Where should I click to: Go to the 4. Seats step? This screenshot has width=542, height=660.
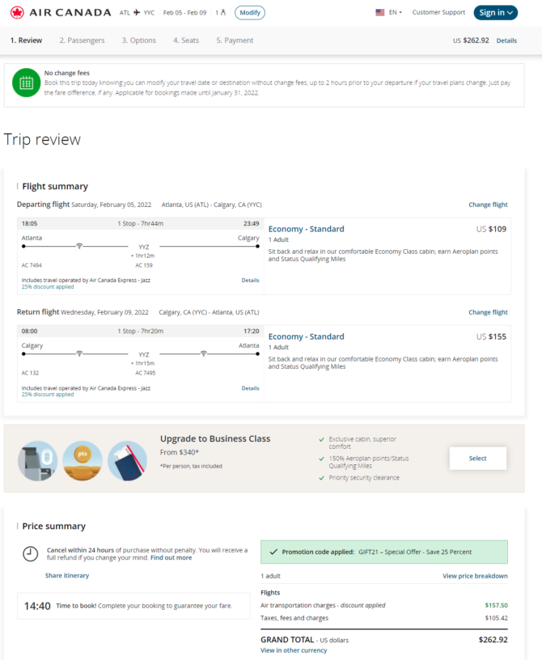pos(186,40)
